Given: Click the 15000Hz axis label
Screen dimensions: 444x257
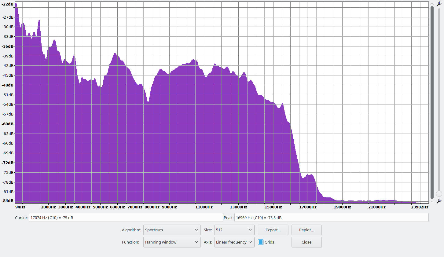Looking at the screenshot, I should pyautogui.click(x=273, y=207).
